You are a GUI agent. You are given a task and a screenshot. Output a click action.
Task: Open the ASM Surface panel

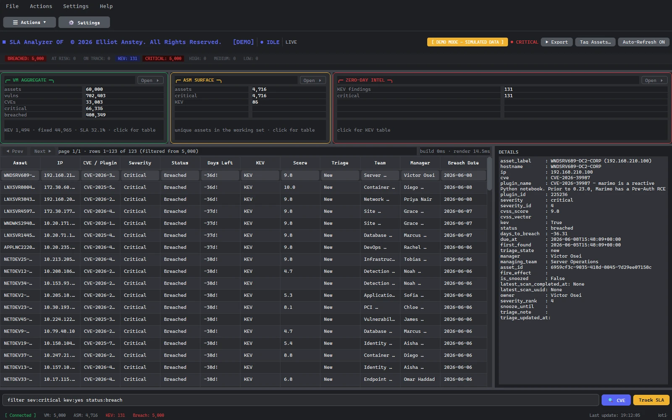click(312, 80)
